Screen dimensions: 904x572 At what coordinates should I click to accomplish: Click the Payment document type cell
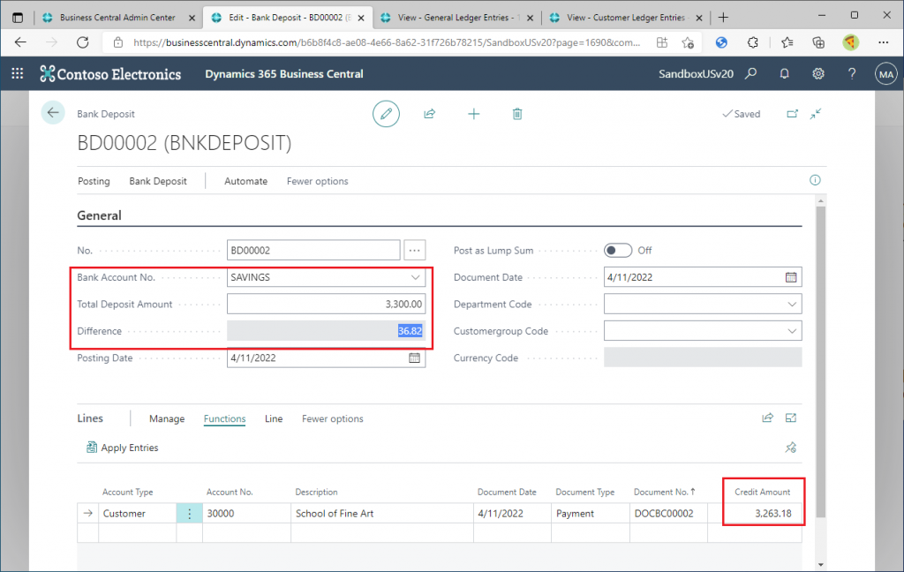point(590,513)
